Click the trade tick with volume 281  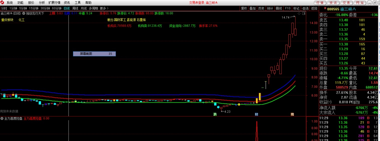348,136
